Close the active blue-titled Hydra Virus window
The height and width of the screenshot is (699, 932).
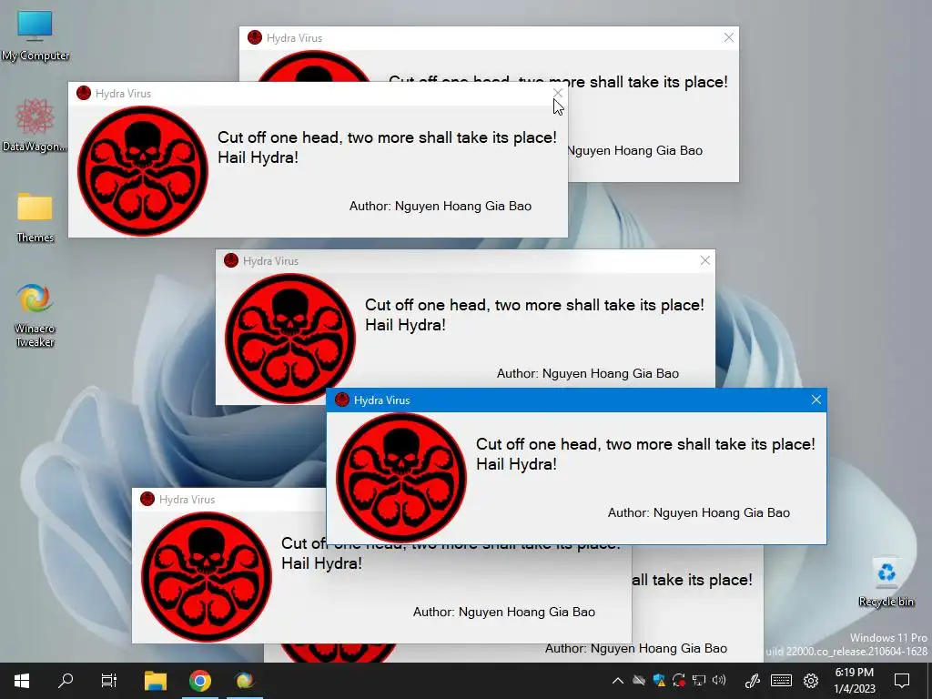pos(816,400)
